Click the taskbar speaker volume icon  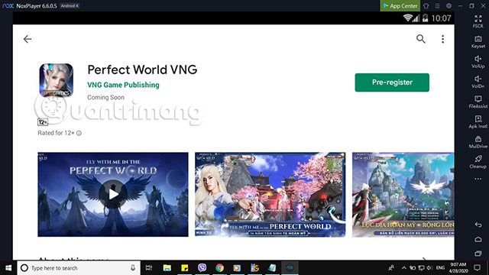pos(429,268)
